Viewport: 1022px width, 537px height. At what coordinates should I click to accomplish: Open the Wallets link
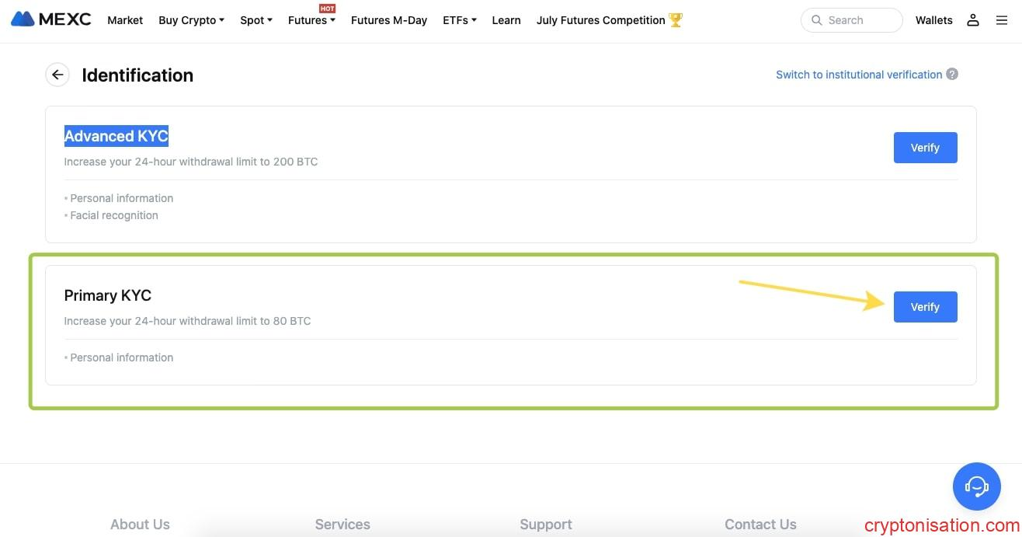pyautogui.click(x=933, y=20)
